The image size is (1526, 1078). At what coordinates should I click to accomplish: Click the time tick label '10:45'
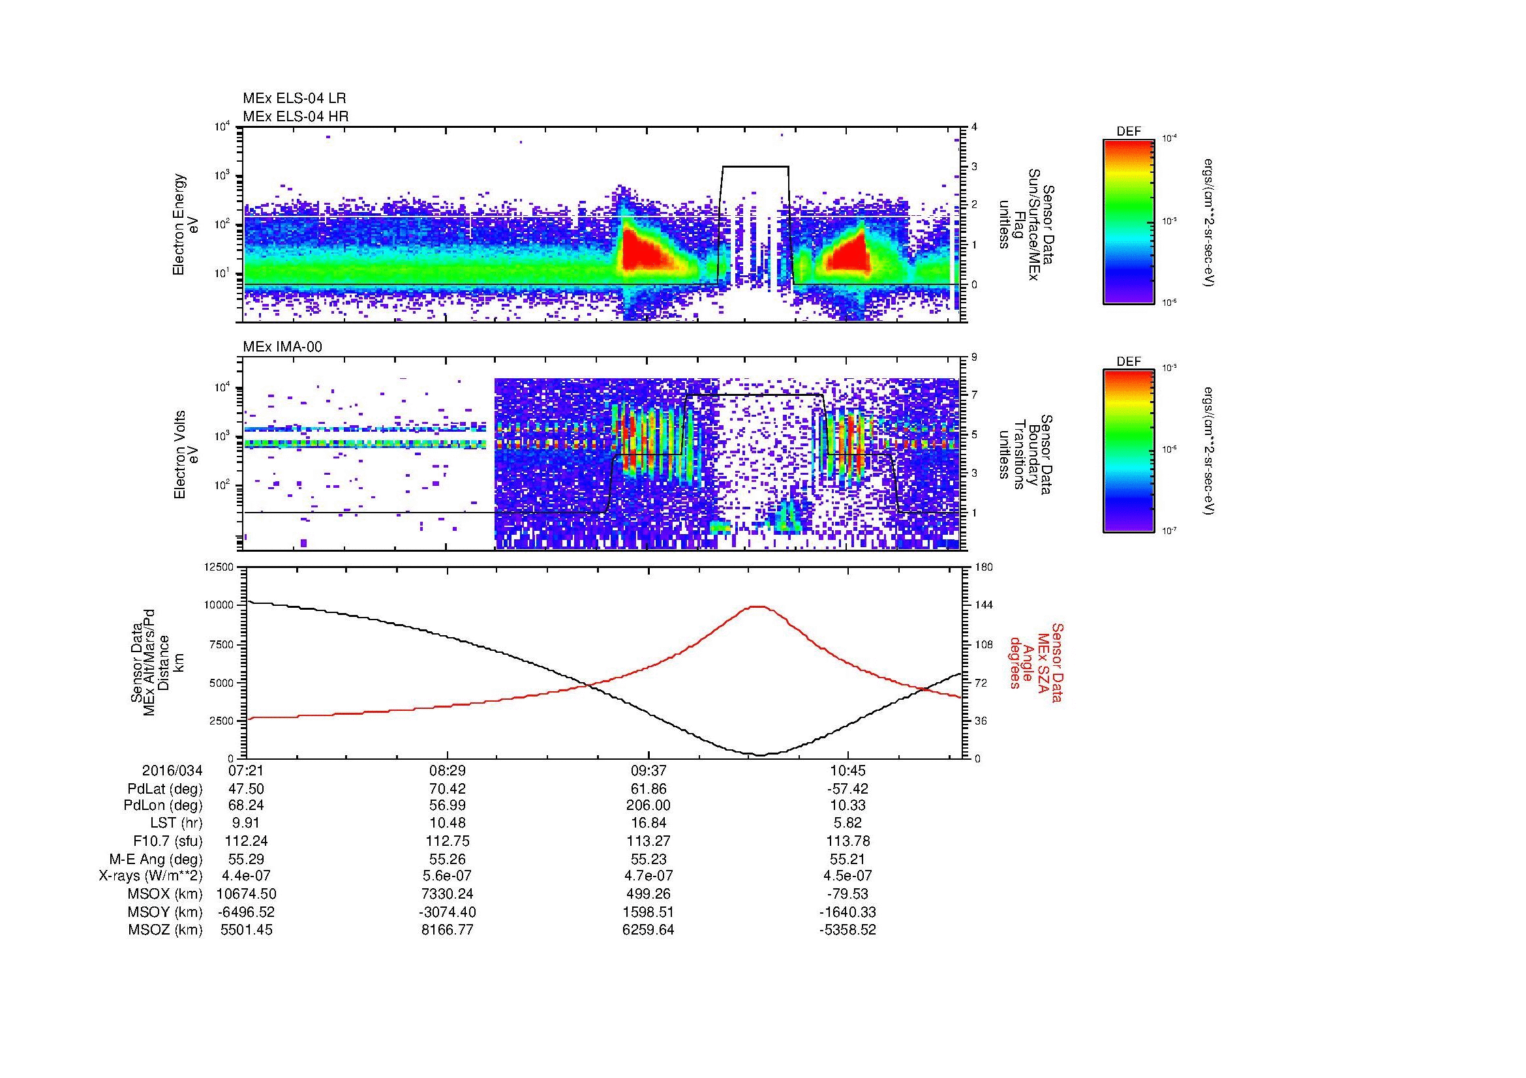[847, 771]
